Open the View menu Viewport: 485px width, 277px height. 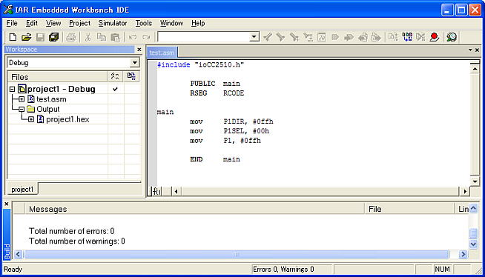(x=53, y=23)
